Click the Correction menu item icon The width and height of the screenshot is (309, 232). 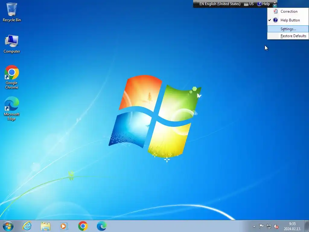276,11
